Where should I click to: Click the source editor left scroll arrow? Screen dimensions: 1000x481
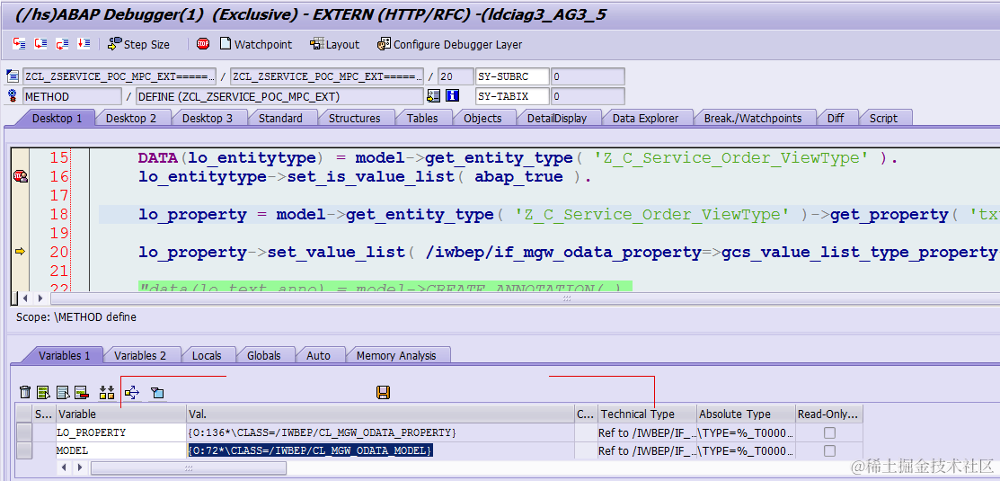pos(26,298)
